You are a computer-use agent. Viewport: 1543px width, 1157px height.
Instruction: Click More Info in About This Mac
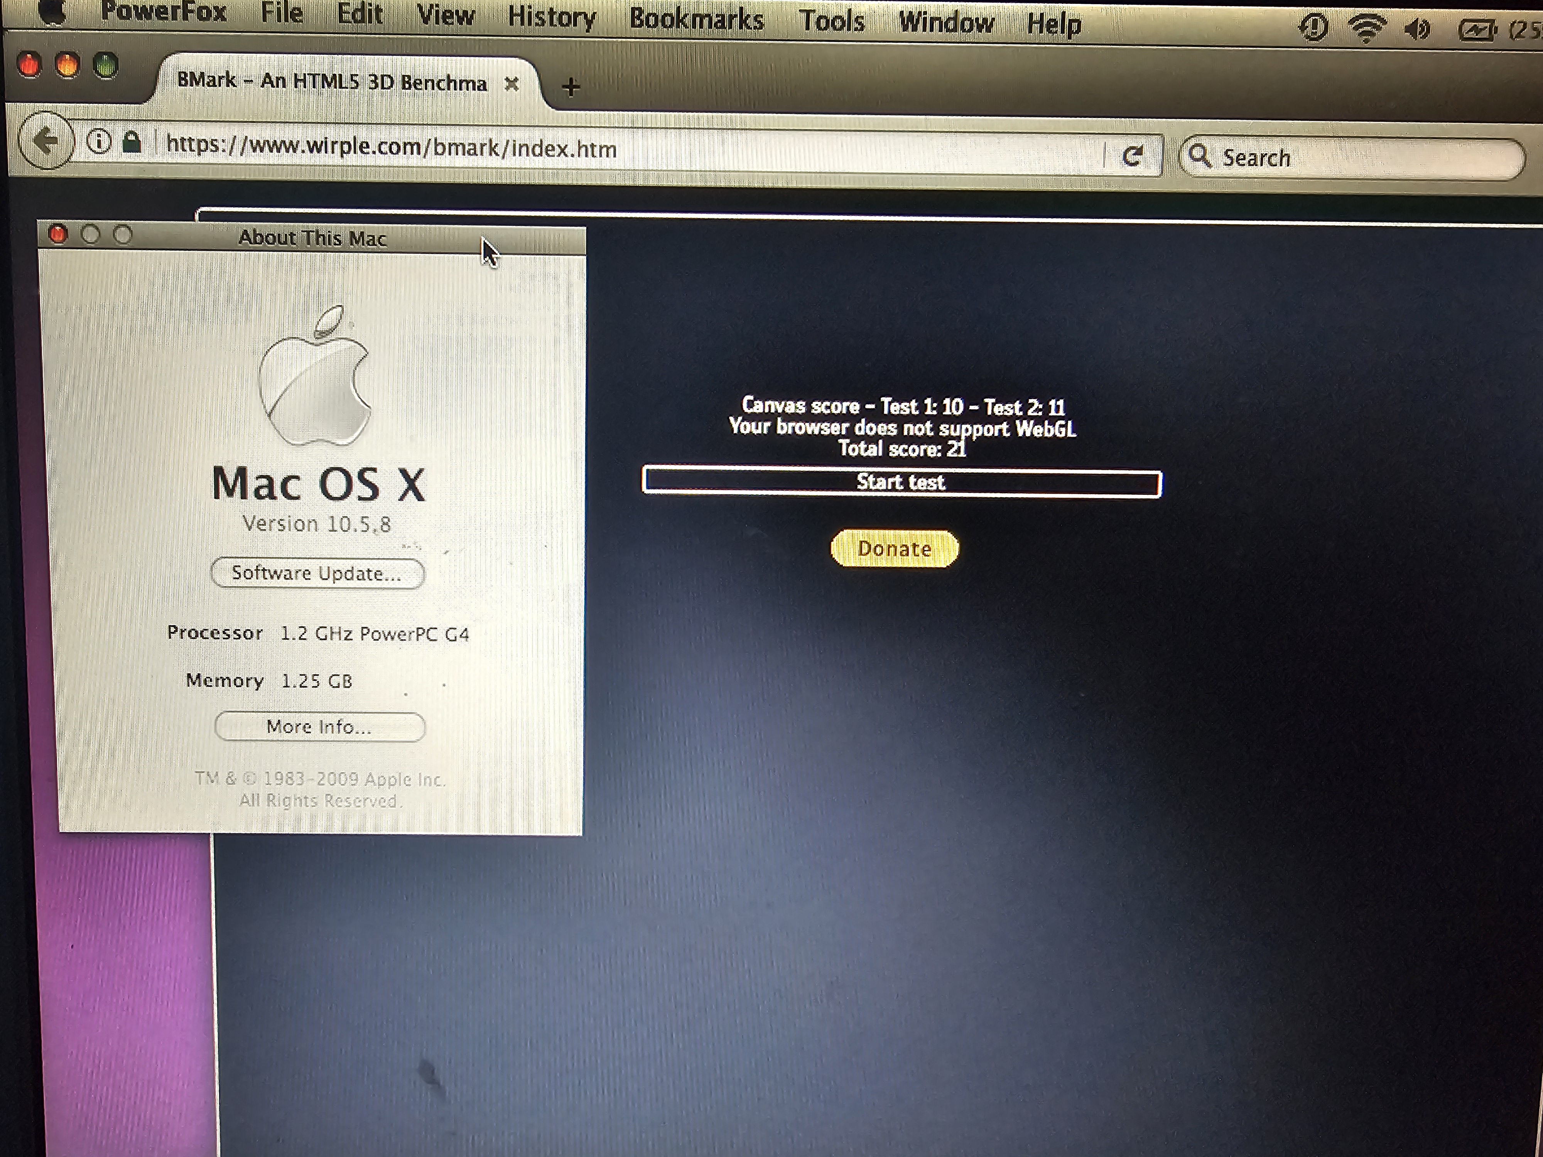319,727
